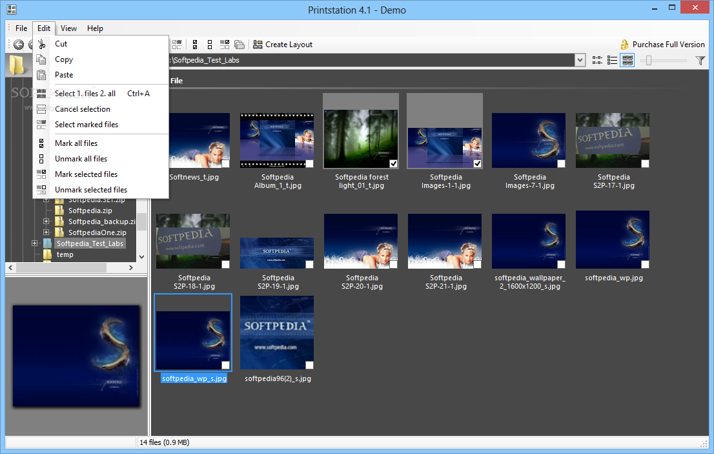Mark the Softpedia S2P-17-1.jpg checkbox
Image resolution: width=714 pixels, height=454 pixels.
645,163
